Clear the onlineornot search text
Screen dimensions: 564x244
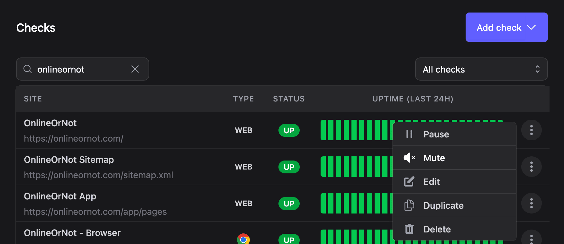point(135,69)
